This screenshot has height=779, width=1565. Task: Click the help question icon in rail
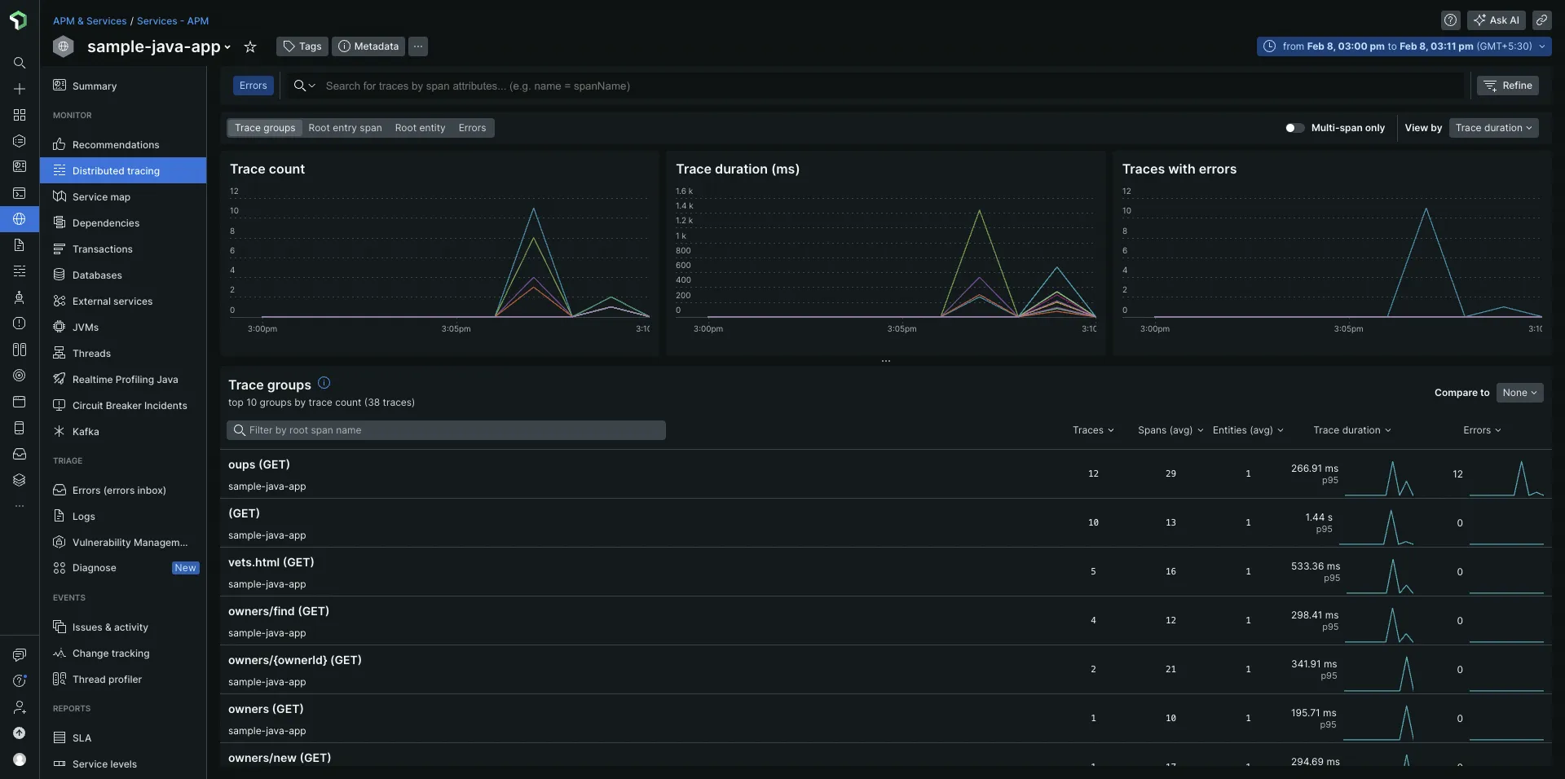(20, 681)
